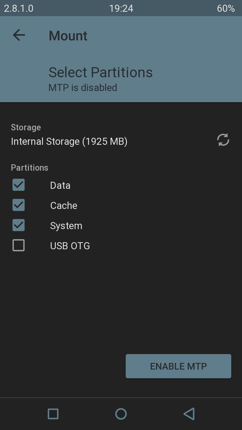Tap the triangle back navigation icon
Viewport: 242px width, 430px height.
pyautogui.click(x=189, y=414)
